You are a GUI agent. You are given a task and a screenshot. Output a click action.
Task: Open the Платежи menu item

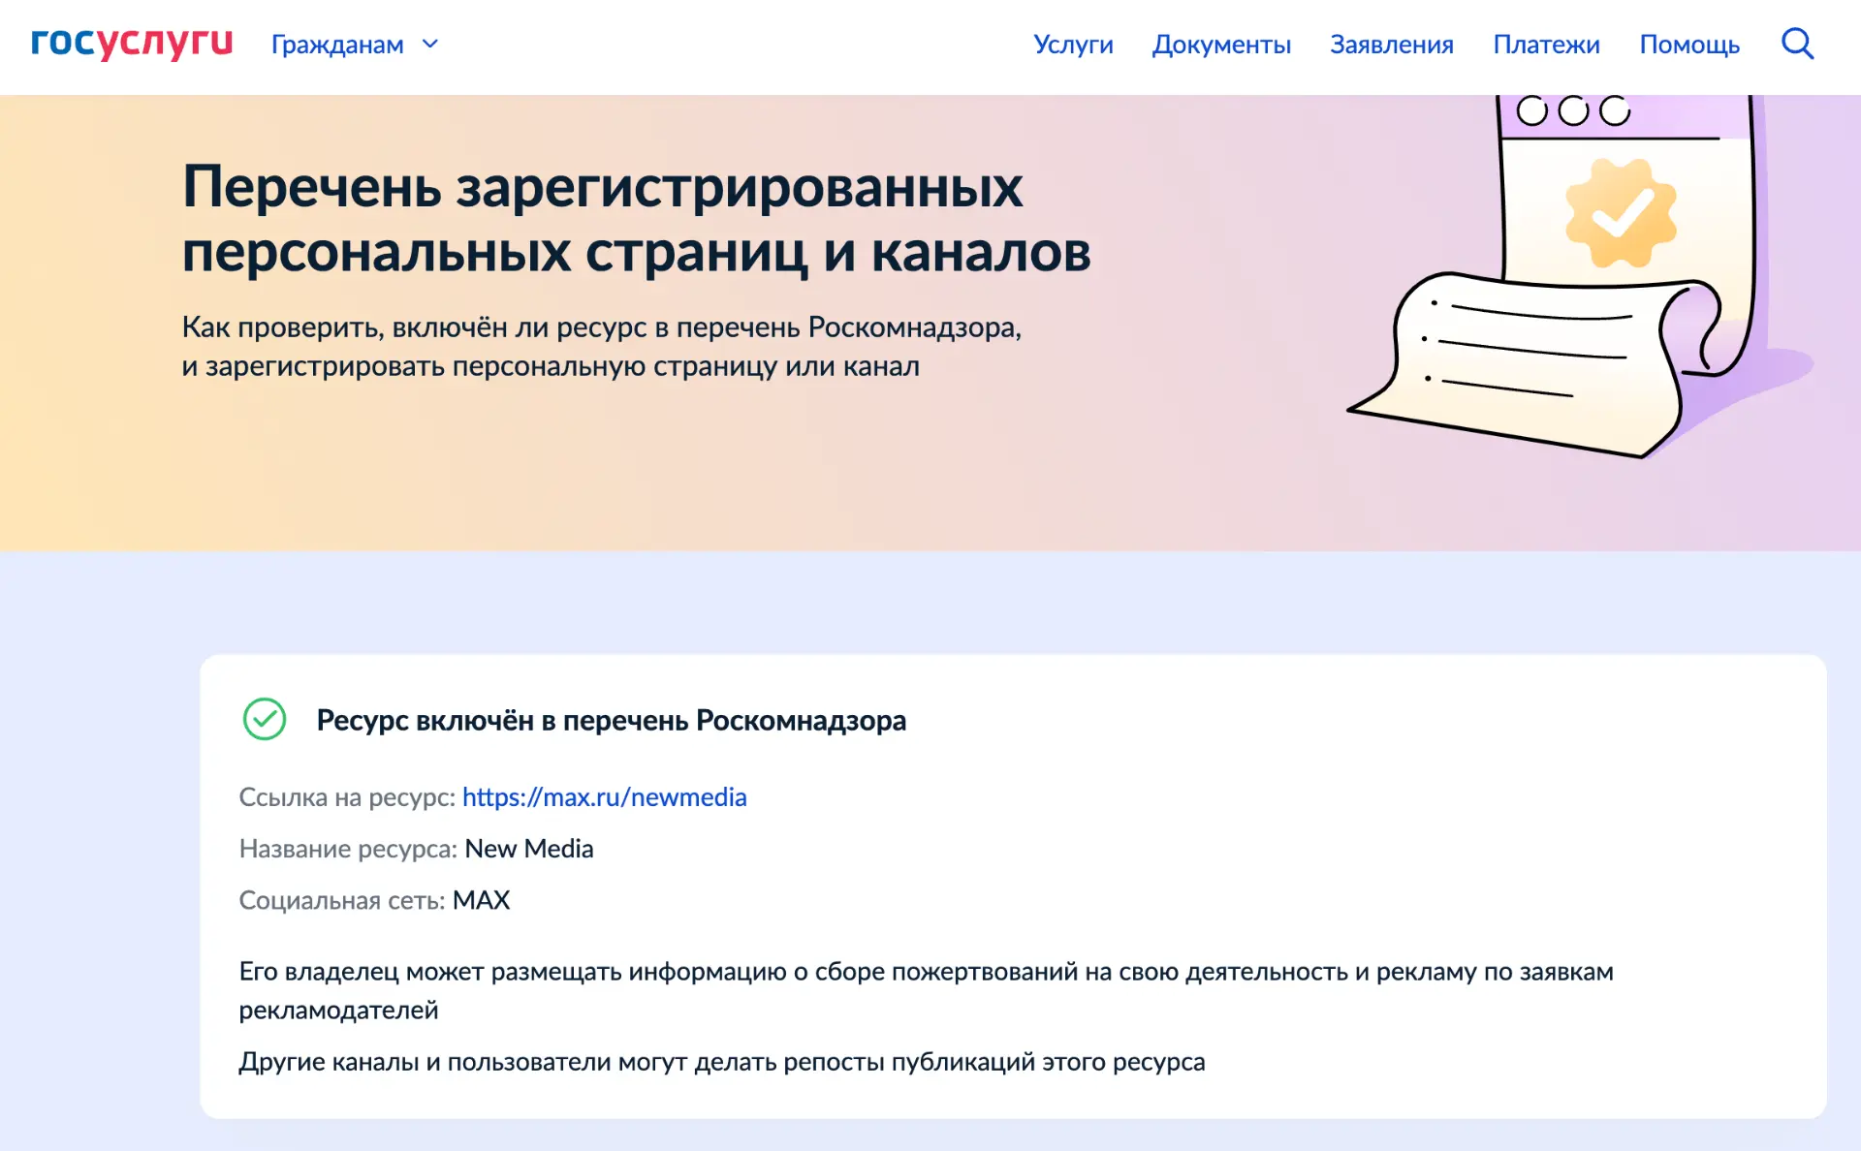point(1546,45)
